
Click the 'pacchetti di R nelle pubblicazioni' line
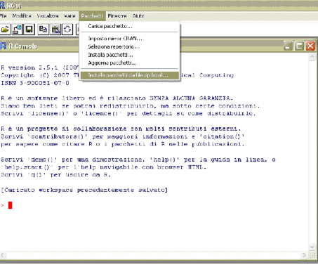[x=123, y=144]
